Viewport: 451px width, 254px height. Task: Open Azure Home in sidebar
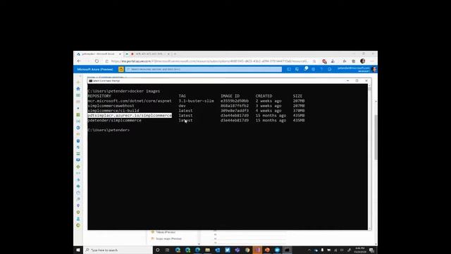point(78,89)
